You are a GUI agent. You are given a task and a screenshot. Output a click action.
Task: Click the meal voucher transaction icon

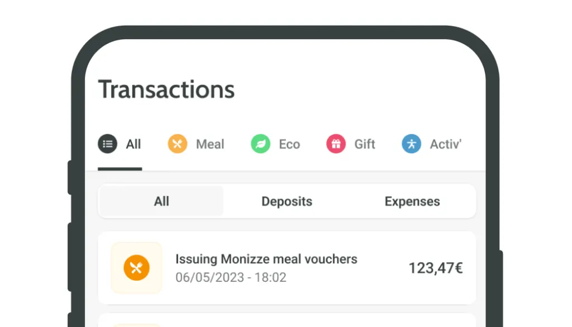136,268
